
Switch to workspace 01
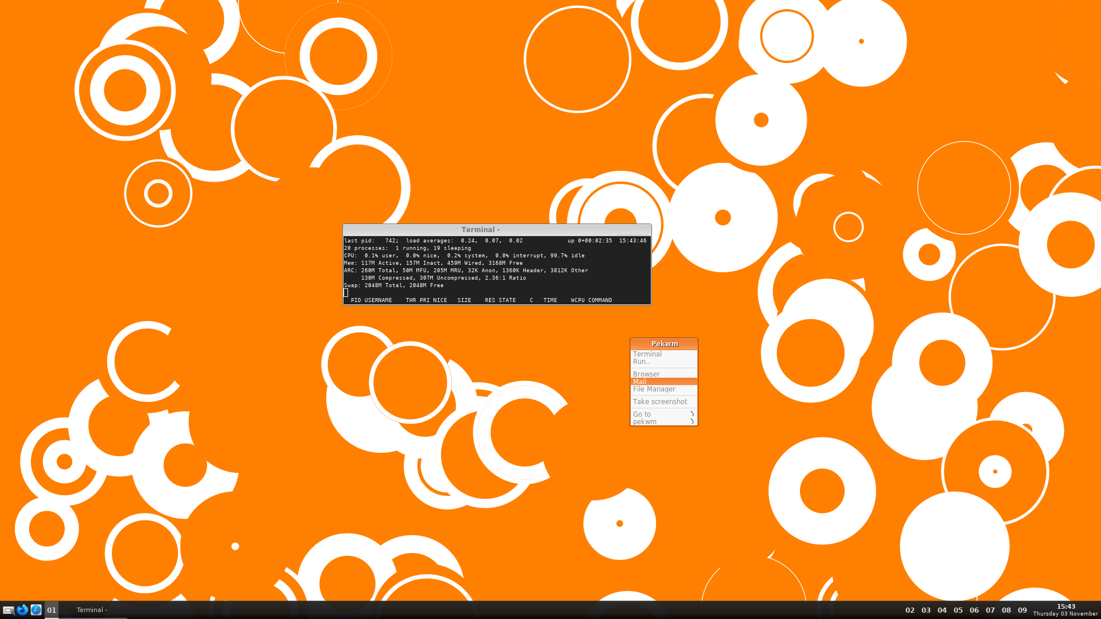(x=52, y=610)
